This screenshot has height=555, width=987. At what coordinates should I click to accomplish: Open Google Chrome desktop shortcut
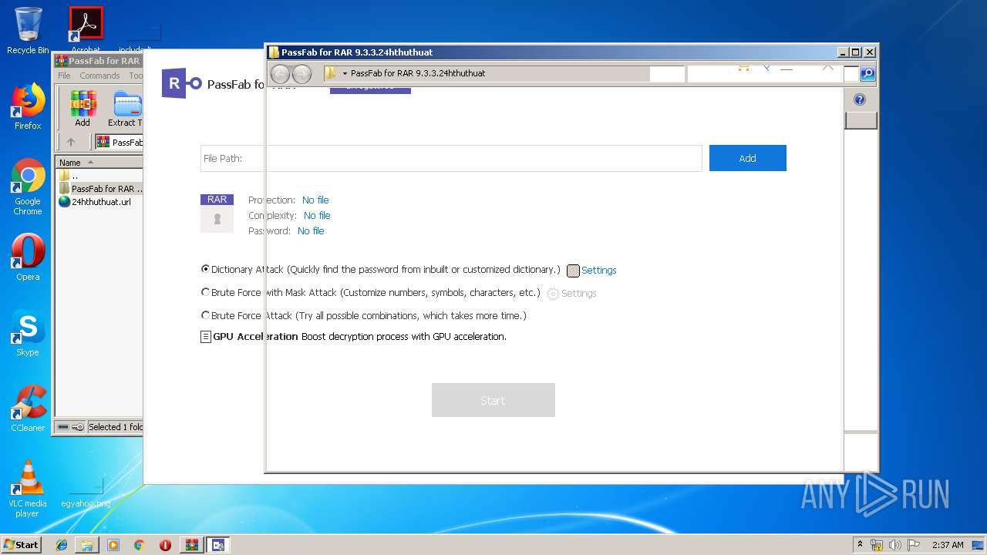(x=28, y=187)
